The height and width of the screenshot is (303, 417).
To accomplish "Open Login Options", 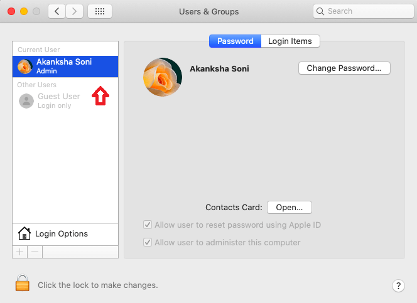I will pyautogui.click(x=62, y=234).
